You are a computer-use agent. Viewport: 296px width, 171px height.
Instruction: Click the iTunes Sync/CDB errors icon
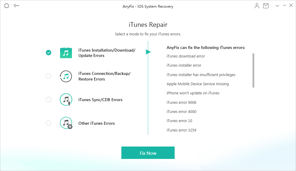66,100
